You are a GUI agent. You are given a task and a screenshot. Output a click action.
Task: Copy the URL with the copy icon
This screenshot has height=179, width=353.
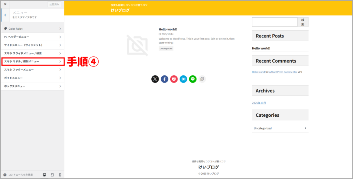202,79
